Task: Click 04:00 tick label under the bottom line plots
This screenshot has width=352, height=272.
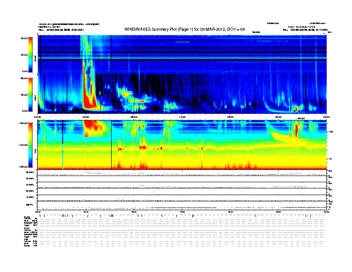Action: tap(86, 212)
